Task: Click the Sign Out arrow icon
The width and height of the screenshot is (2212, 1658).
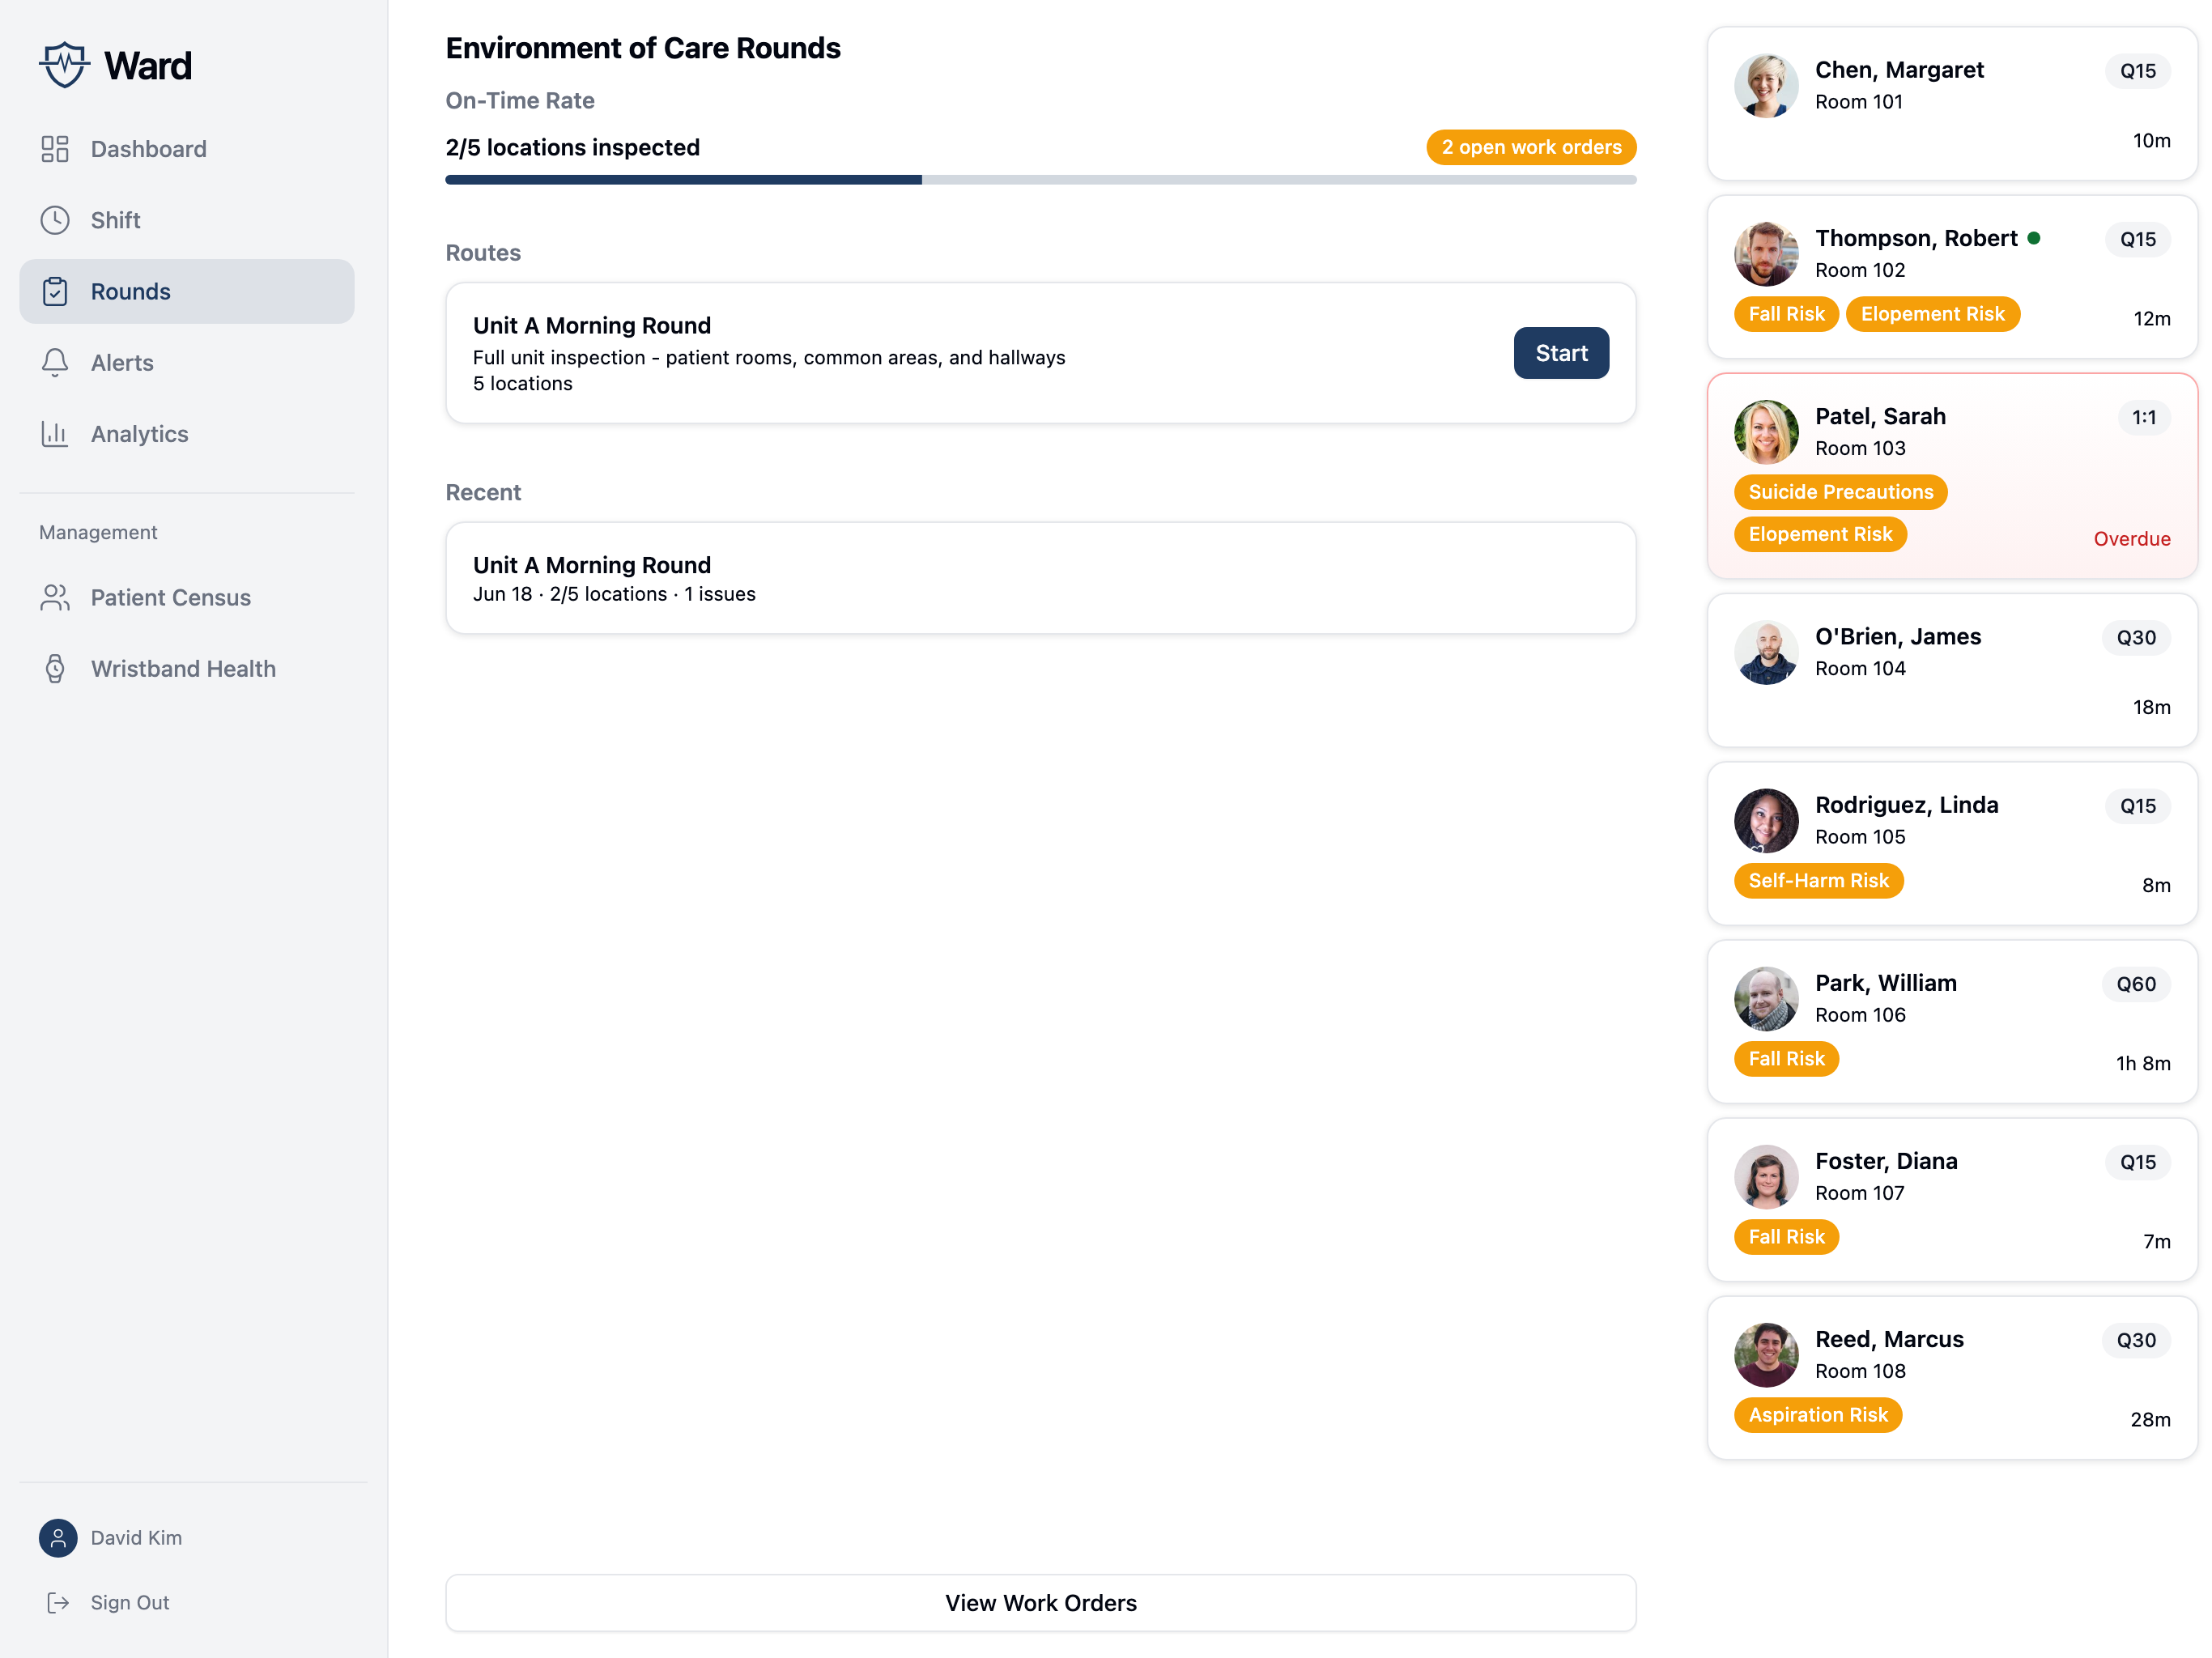Action: point(58,1603)
